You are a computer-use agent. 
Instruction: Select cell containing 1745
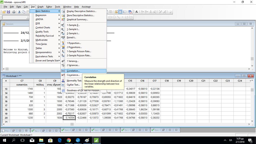(22, 89)
